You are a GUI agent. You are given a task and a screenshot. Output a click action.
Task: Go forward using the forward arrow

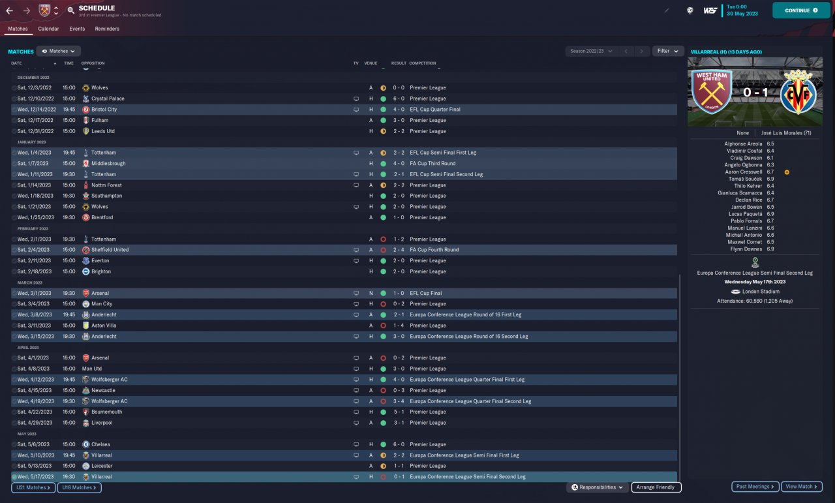pyautogui.click(x=27, y=10)
